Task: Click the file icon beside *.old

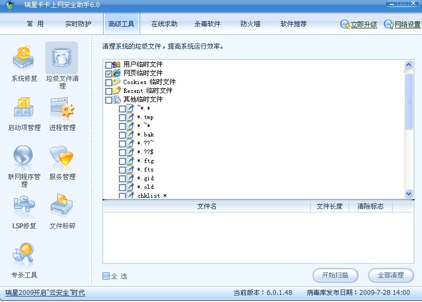Action: click(130, 187)
